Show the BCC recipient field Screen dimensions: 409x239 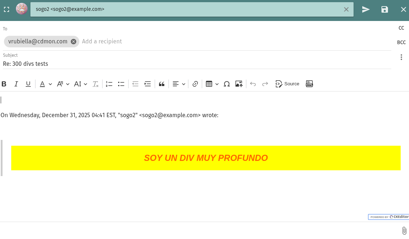tap(401, 42)
